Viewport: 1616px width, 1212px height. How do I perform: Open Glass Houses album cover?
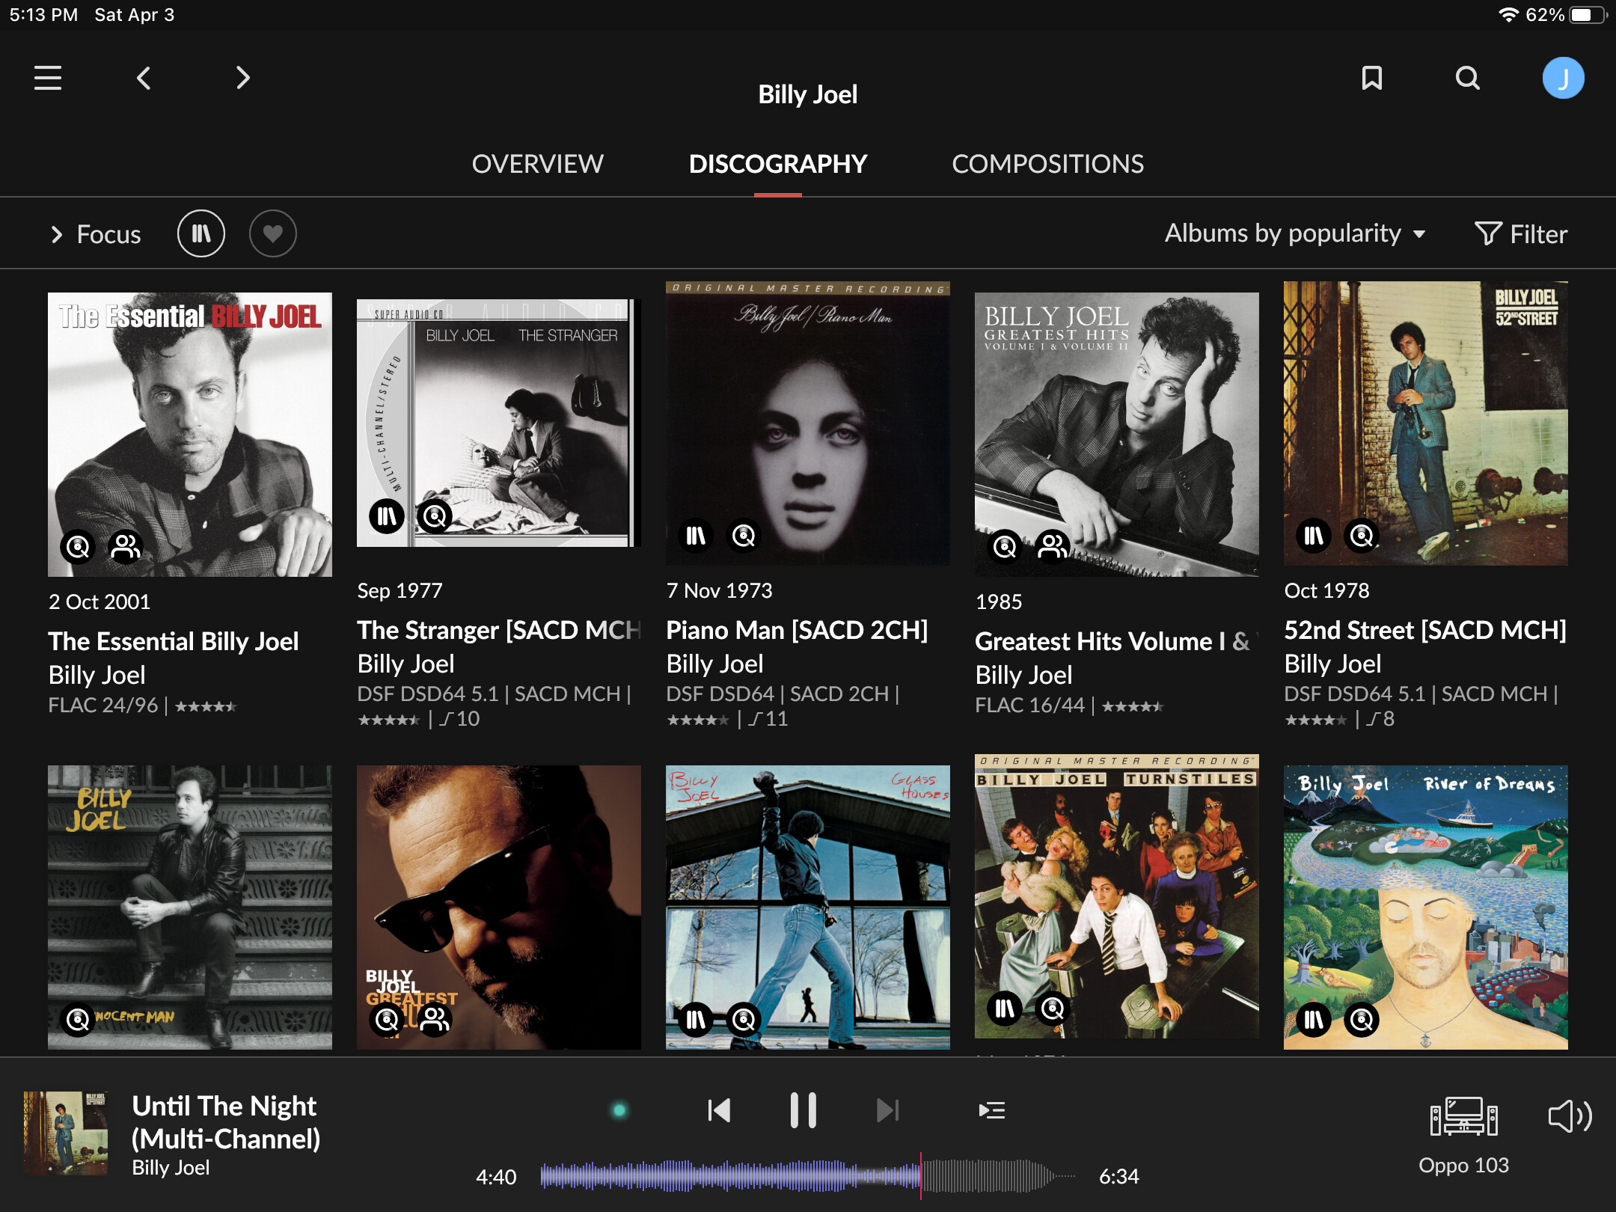click(x=808, y=907)
